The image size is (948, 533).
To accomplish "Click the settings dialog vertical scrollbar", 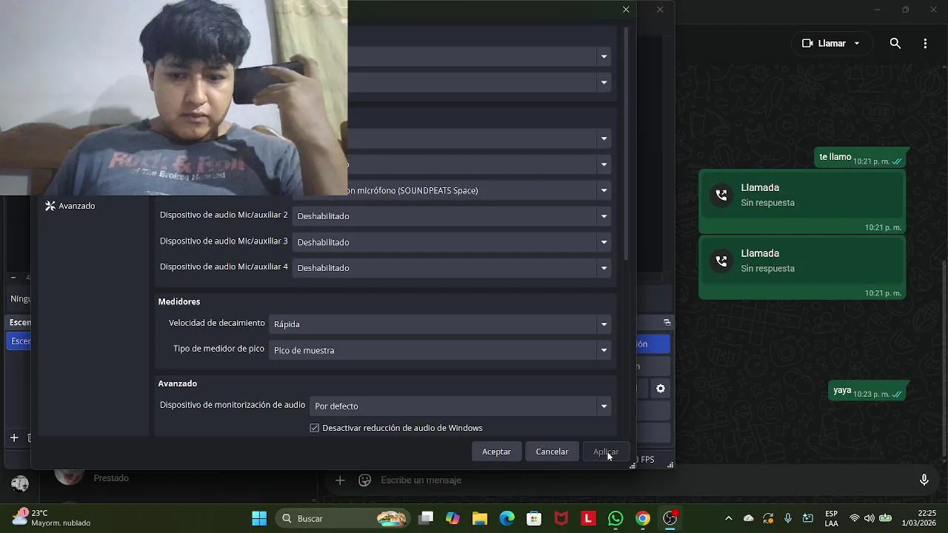I will [626, 143].
